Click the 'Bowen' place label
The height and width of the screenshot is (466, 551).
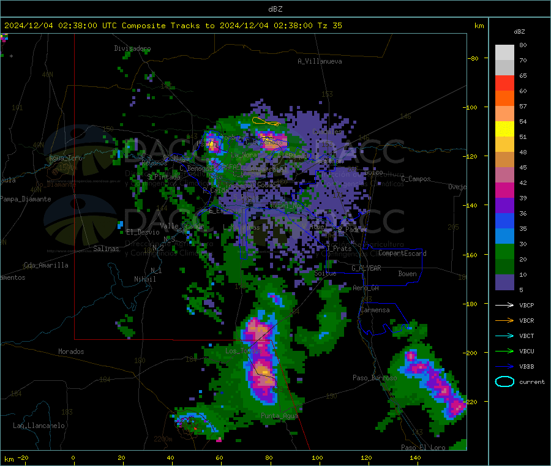click(407, 274)
